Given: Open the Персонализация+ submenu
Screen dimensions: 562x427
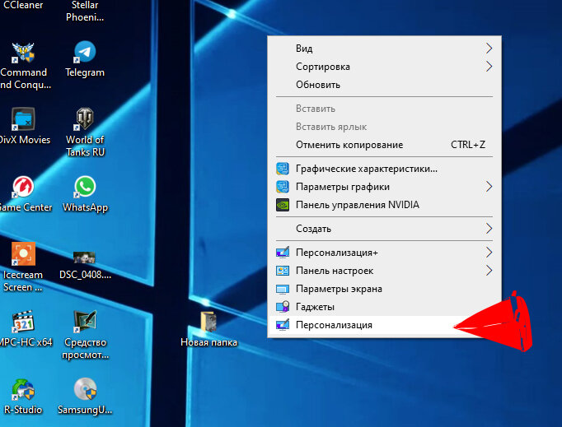Looking at the screenshot, I should coord(384,253).
